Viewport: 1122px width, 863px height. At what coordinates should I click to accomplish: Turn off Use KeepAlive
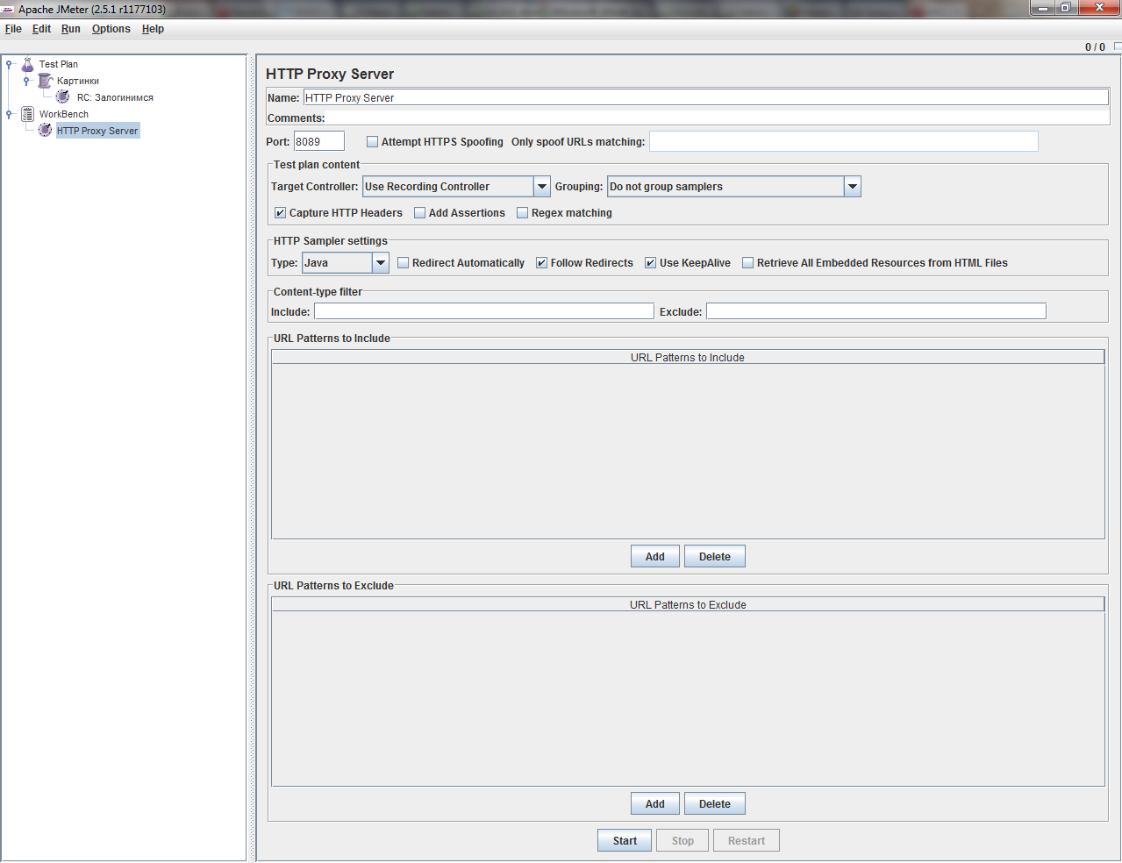651,263
